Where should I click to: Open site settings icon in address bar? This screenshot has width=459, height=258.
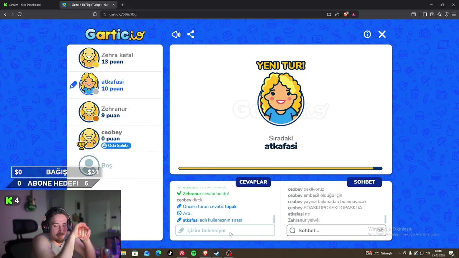tap(104, 14)
